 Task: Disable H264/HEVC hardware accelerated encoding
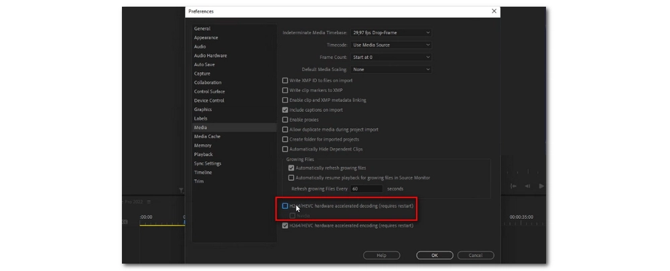285,225
